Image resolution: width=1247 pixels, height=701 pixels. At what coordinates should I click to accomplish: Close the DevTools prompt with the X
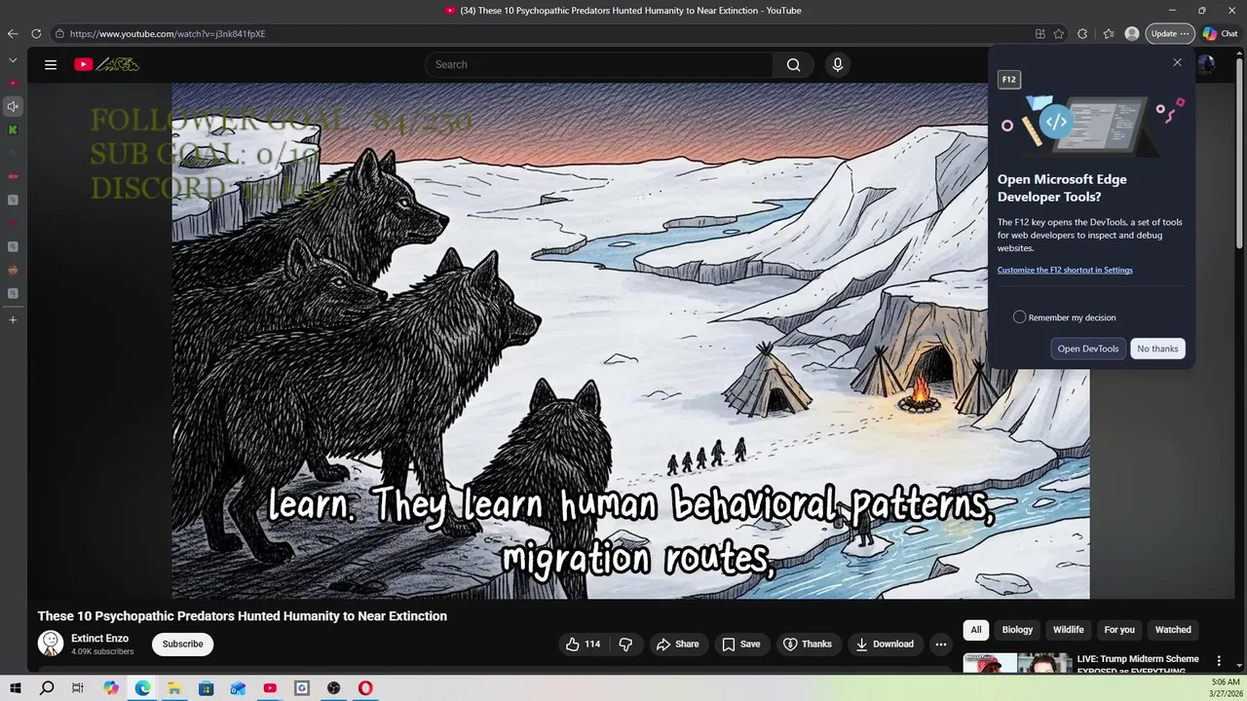(1177, 62)
